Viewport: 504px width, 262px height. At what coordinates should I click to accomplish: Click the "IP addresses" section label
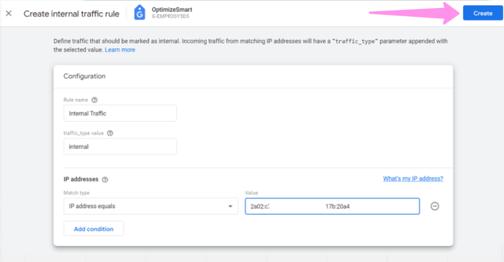81,179
